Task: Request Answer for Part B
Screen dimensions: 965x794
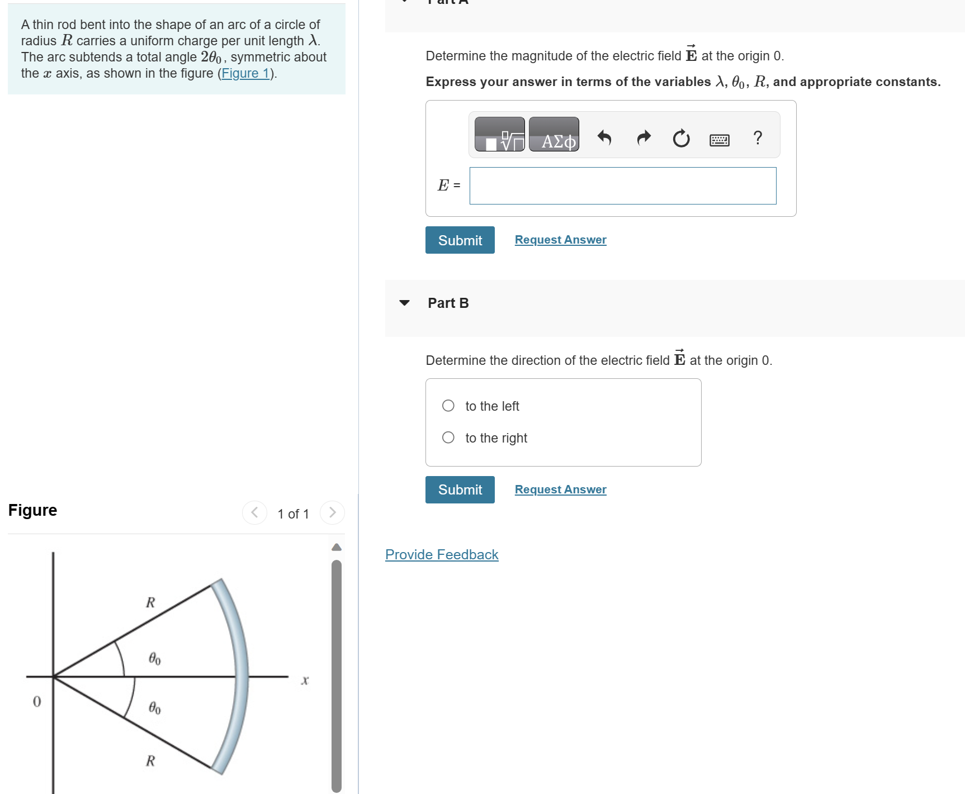Action: point(560,489)
